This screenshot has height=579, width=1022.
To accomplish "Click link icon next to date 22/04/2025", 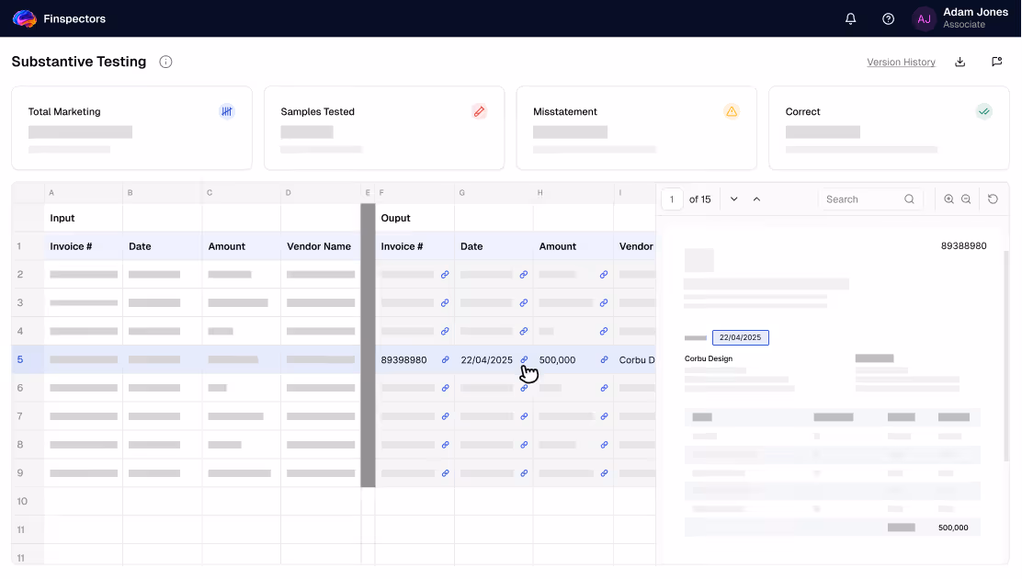I will click(524, 360).
